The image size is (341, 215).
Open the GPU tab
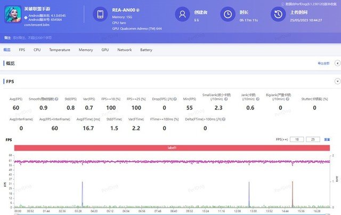(x=105, y=50)
